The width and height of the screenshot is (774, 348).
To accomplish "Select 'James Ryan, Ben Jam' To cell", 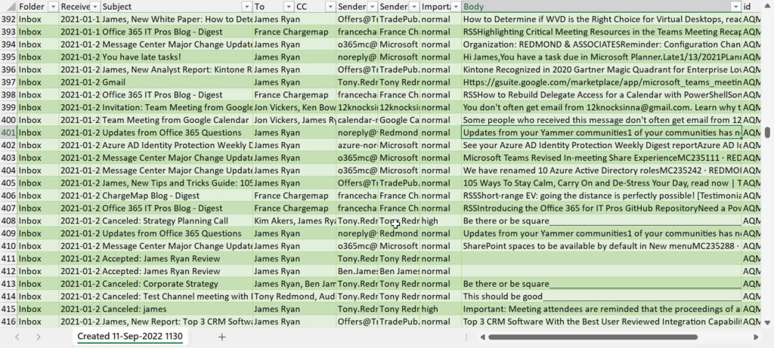I will coord(295,284).
